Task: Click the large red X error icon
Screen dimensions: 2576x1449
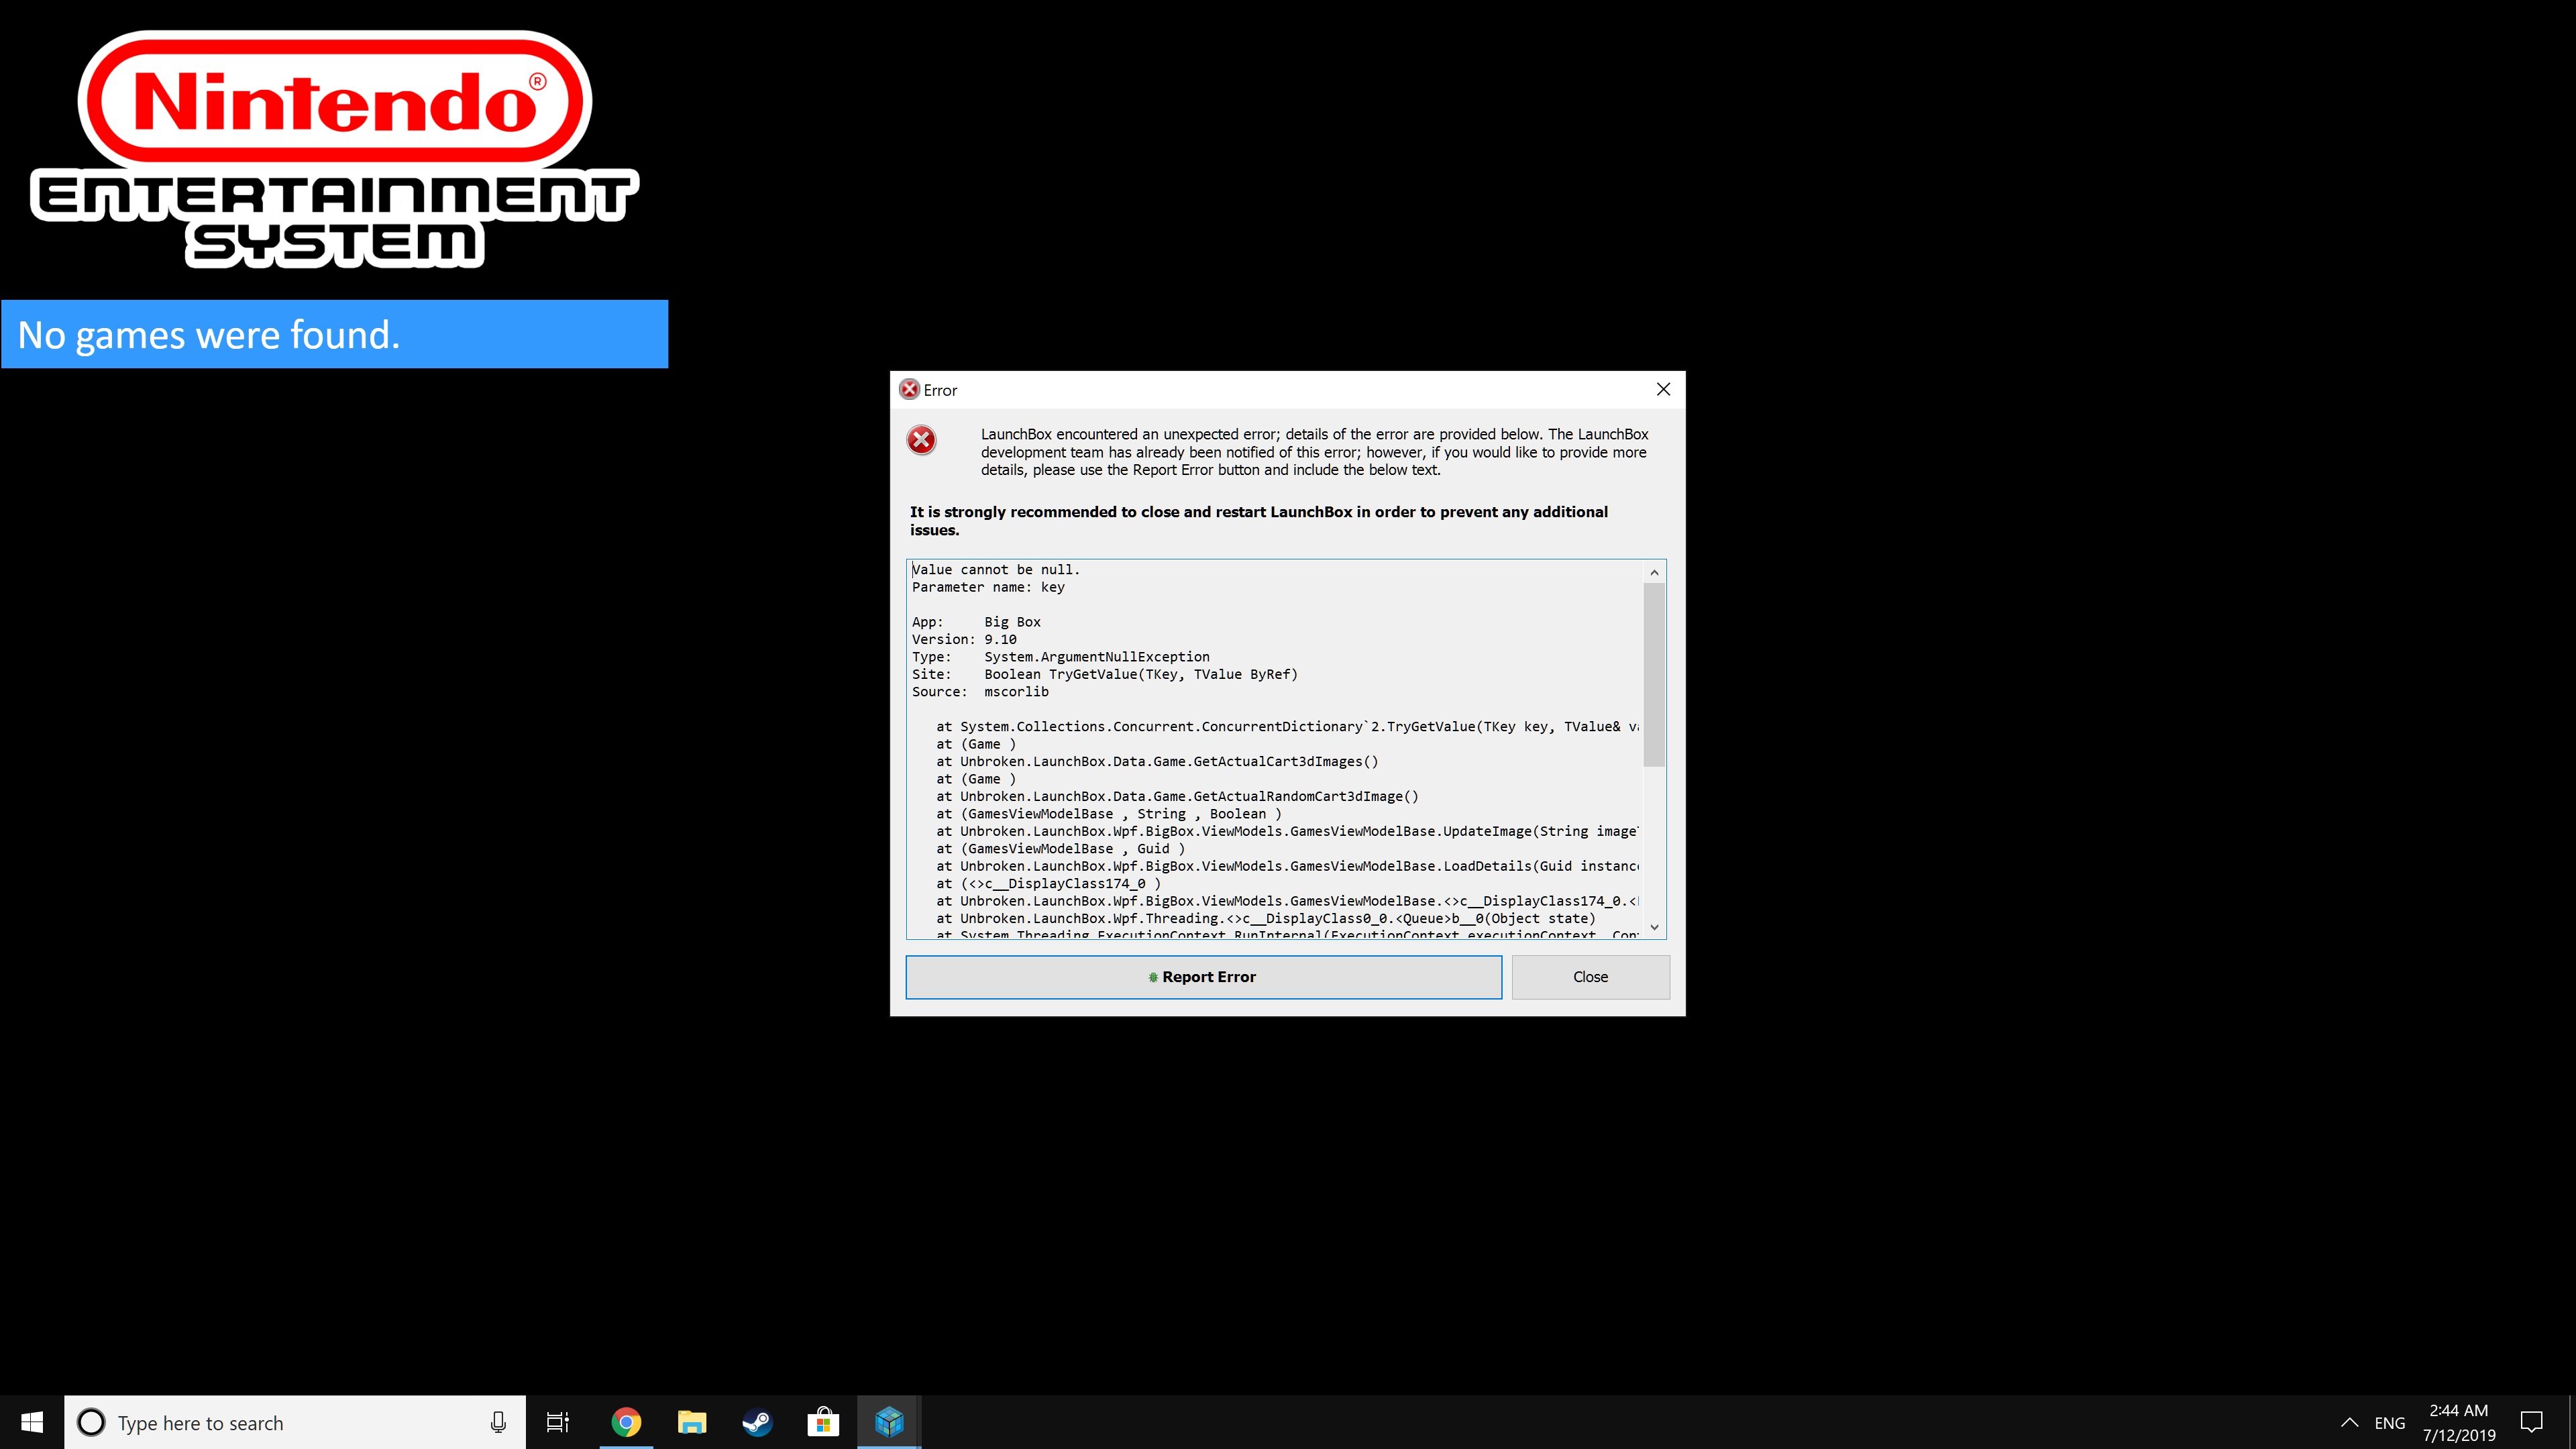Action: pyautogui.click(x=921, y=440)
